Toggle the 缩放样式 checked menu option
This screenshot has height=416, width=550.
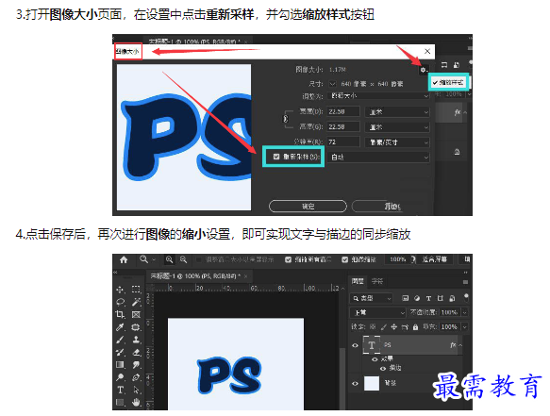[448, 82]
